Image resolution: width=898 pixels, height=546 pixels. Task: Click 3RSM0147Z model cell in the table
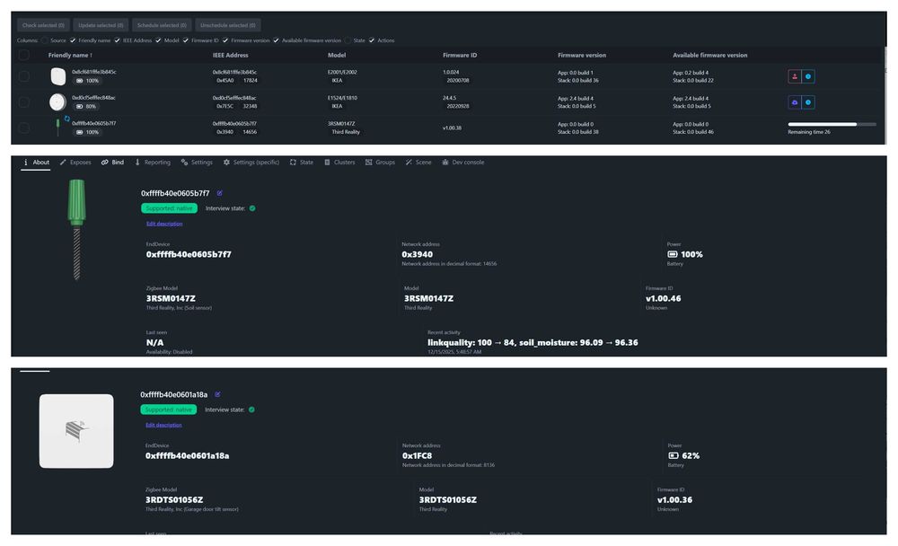click(x=341, y=124)
